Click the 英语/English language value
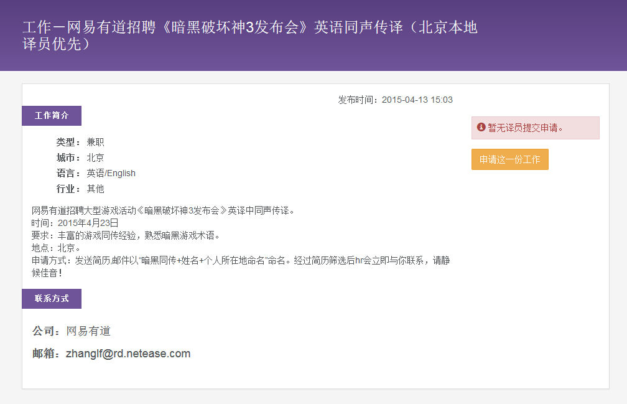627x404 pixels. pyautogui.click(x=111, y=173)
